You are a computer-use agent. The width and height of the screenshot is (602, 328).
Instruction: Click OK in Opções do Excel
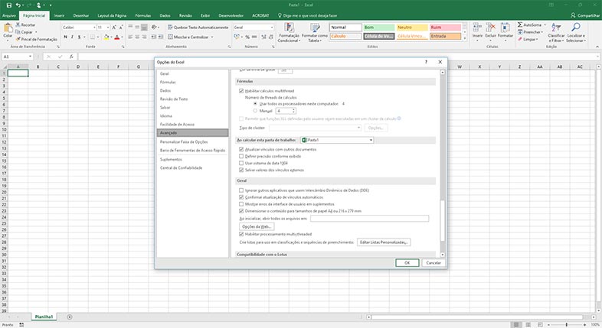click(x=407, y=263)
